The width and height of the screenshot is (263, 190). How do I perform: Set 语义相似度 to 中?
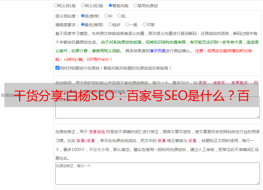click(107, 16)
